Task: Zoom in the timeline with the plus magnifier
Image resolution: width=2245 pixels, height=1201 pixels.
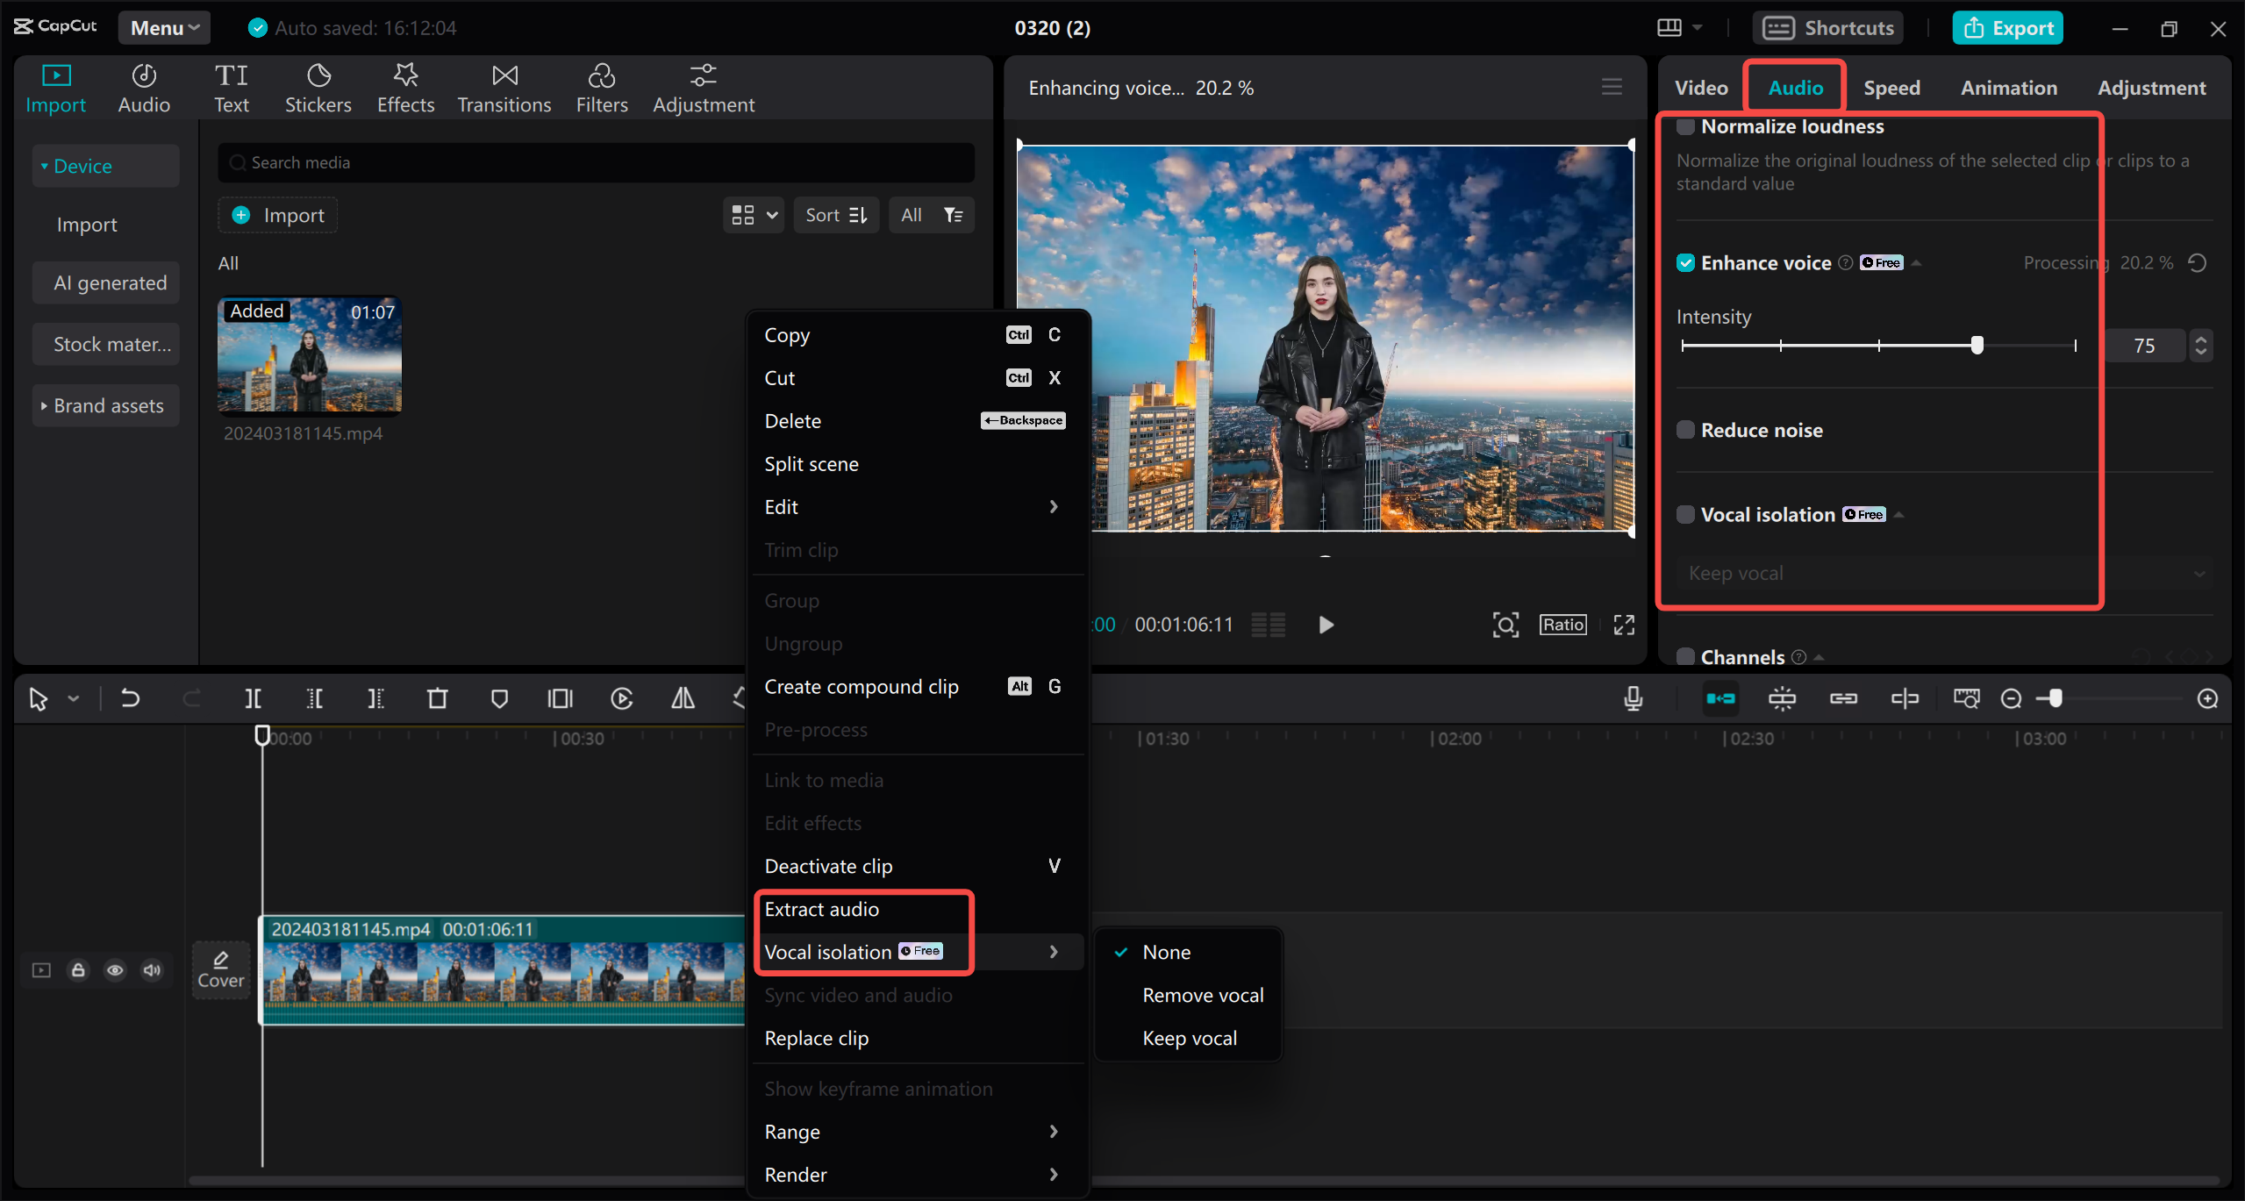Action: [2208, 698]
